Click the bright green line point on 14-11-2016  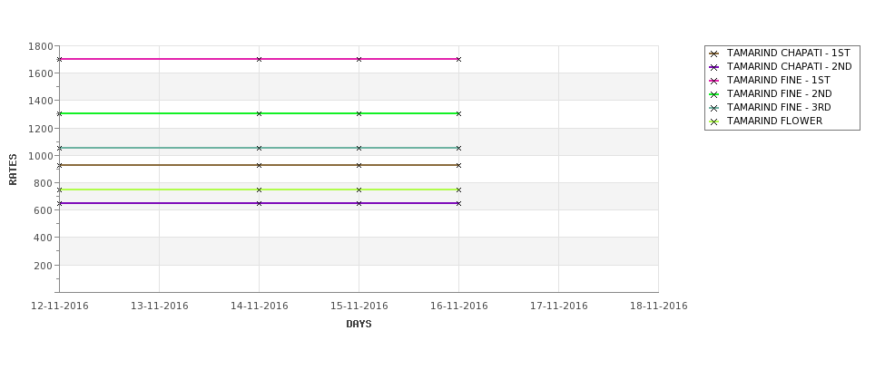point(259,114)
